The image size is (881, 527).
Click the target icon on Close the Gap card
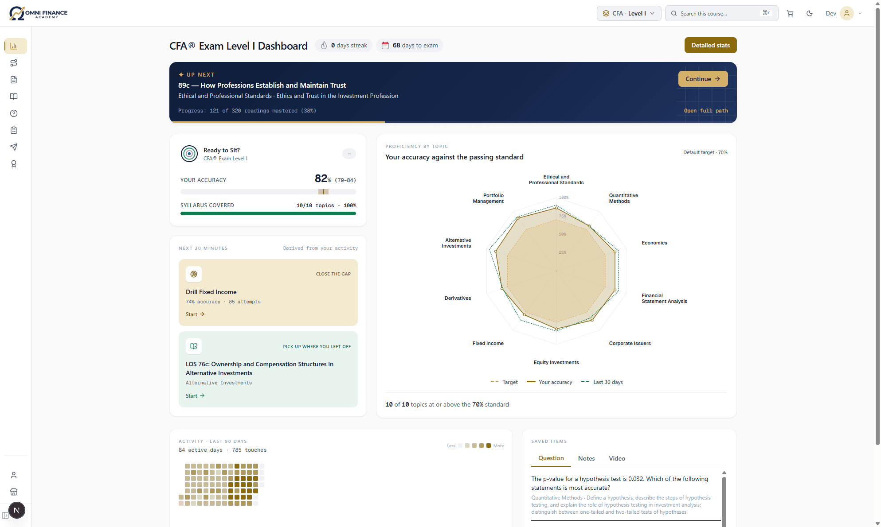click(x=194, y=274)
